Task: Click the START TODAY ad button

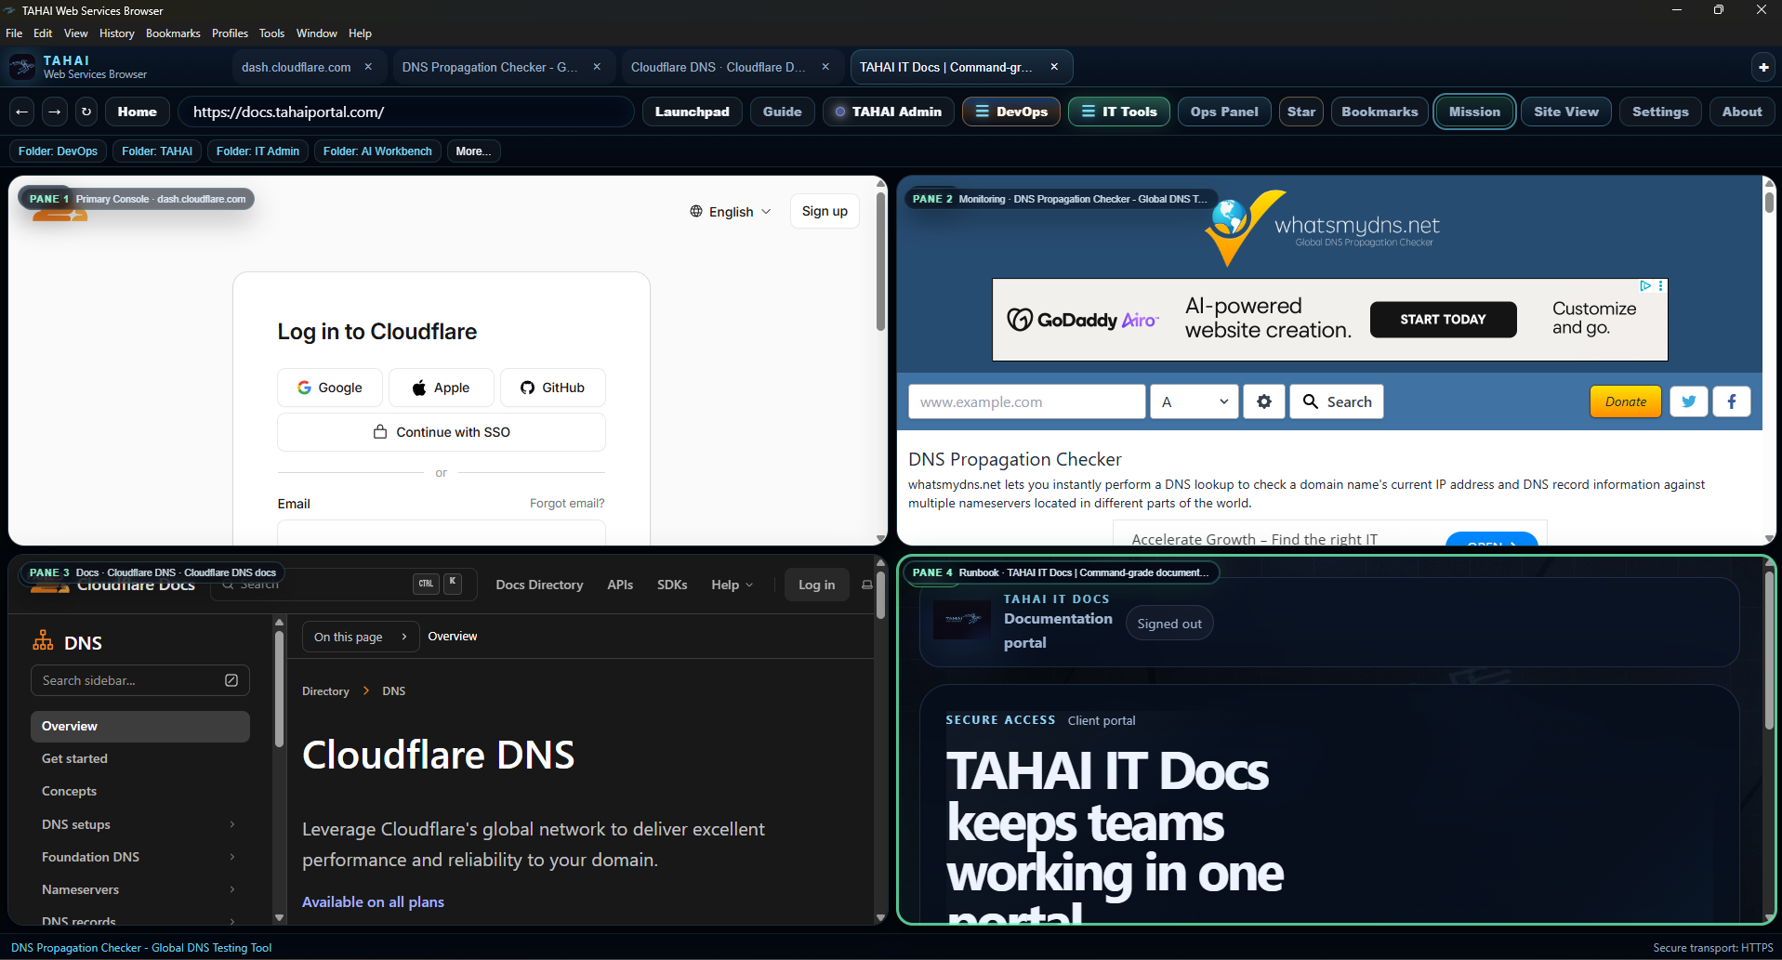Action: click(1443, 319)
